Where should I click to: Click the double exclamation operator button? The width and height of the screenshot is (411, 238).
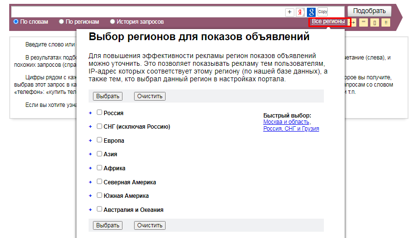(x=386, y=22)
